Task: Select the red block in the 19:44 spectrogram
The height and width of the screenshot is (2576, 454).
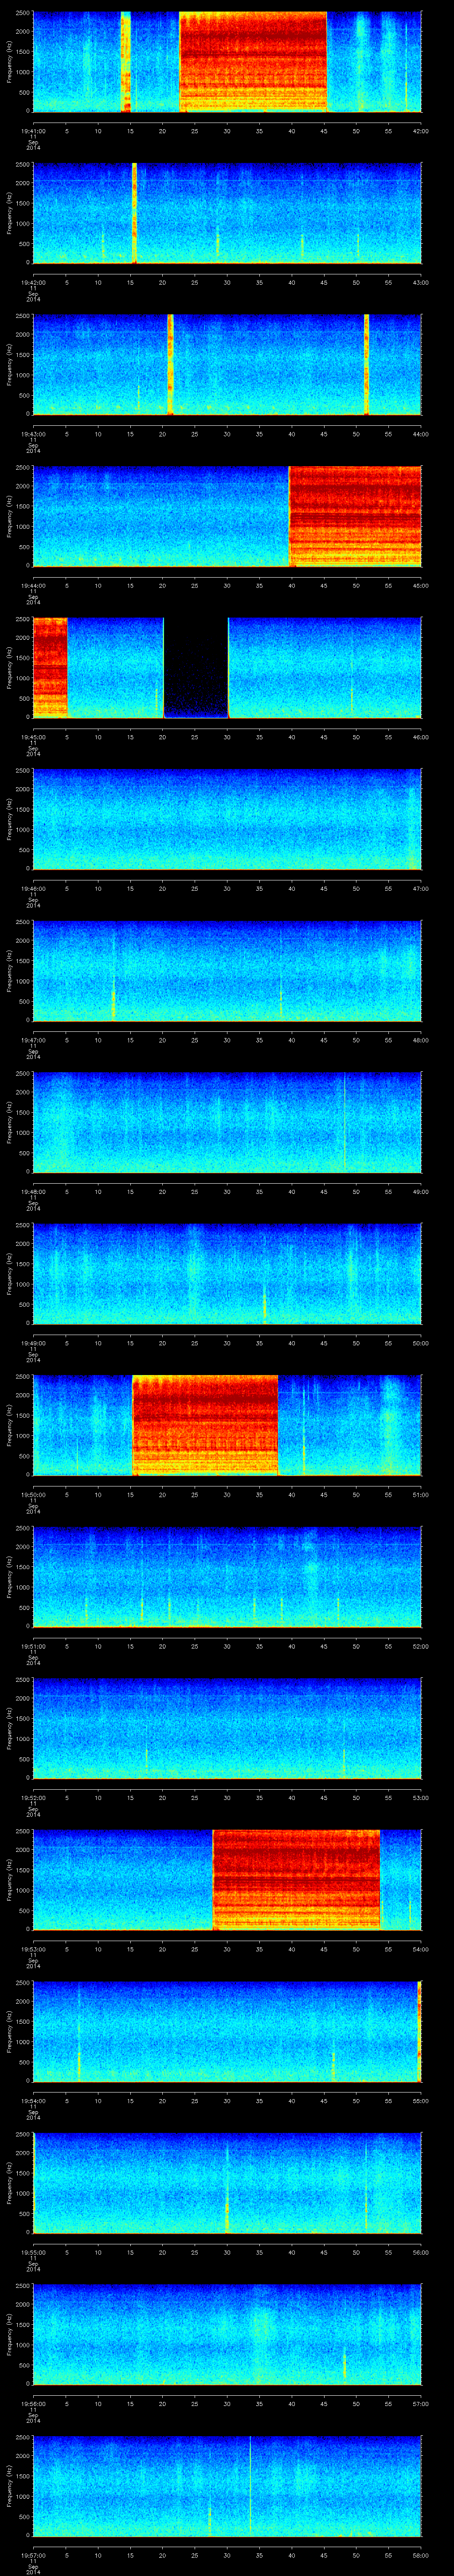Action: click(x=354, y=516)
